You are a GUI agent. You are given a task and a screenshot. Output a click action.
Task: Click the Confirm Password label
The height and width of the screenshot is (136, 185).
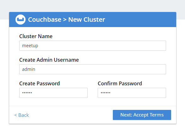point(120,83)
